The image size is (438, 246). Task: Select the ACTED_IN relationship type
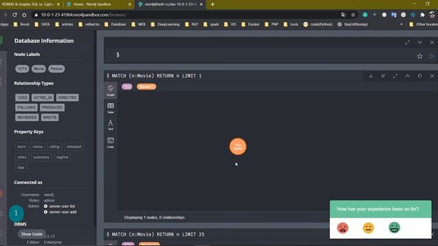[x=42, y=98]
